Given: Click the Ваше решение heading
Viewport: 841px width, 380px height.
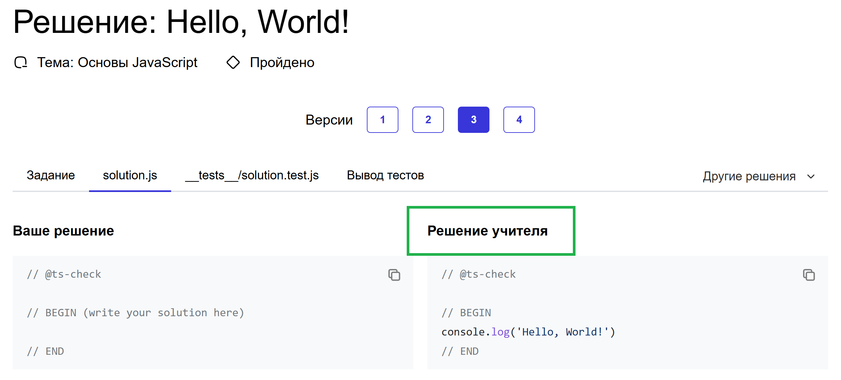Looking at the screenshot, I should point(63,231).
